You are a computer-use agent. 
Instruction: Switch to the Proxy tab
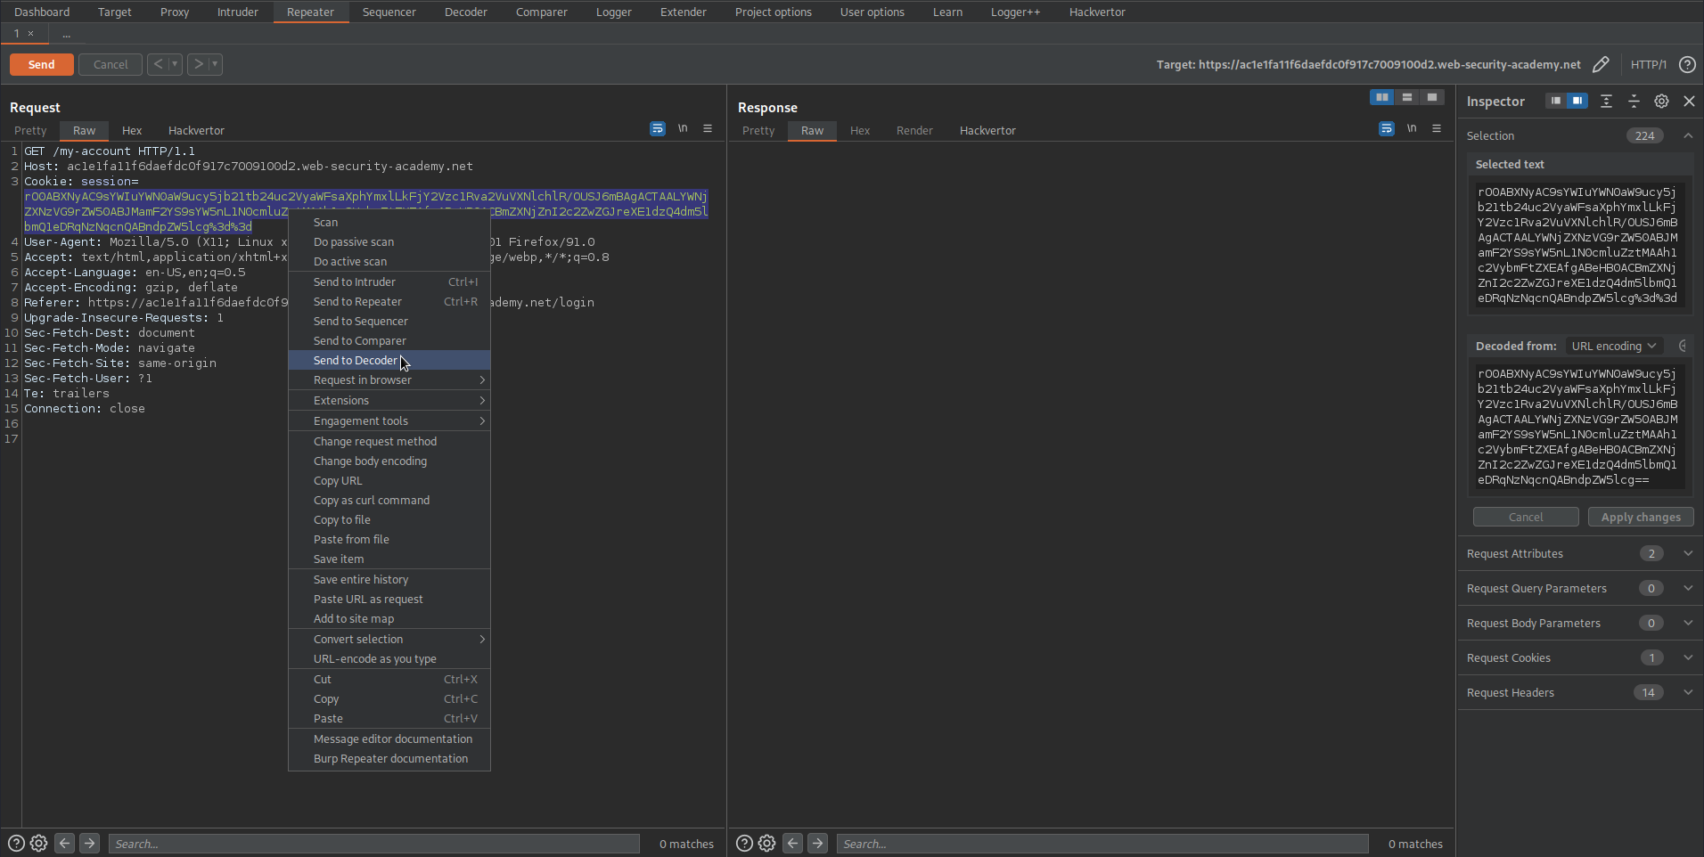tap(175, 12)
